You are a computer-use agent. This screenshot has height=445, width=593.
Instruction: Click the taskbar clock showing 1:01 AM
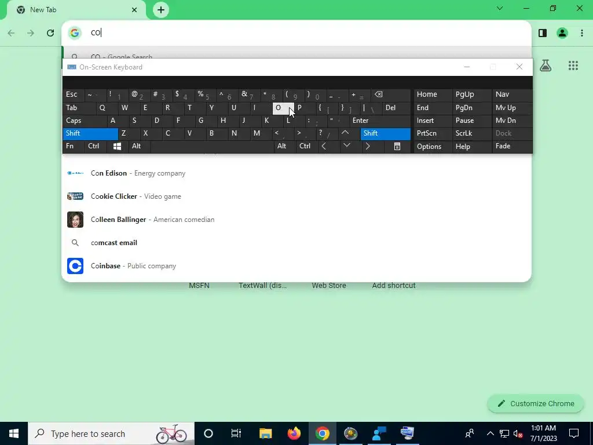(543, 433)
